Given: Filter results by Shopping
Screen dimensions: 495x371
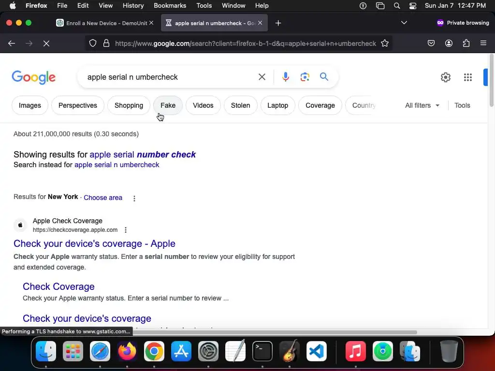Looking at the screenshot, I should click(129, 105).
